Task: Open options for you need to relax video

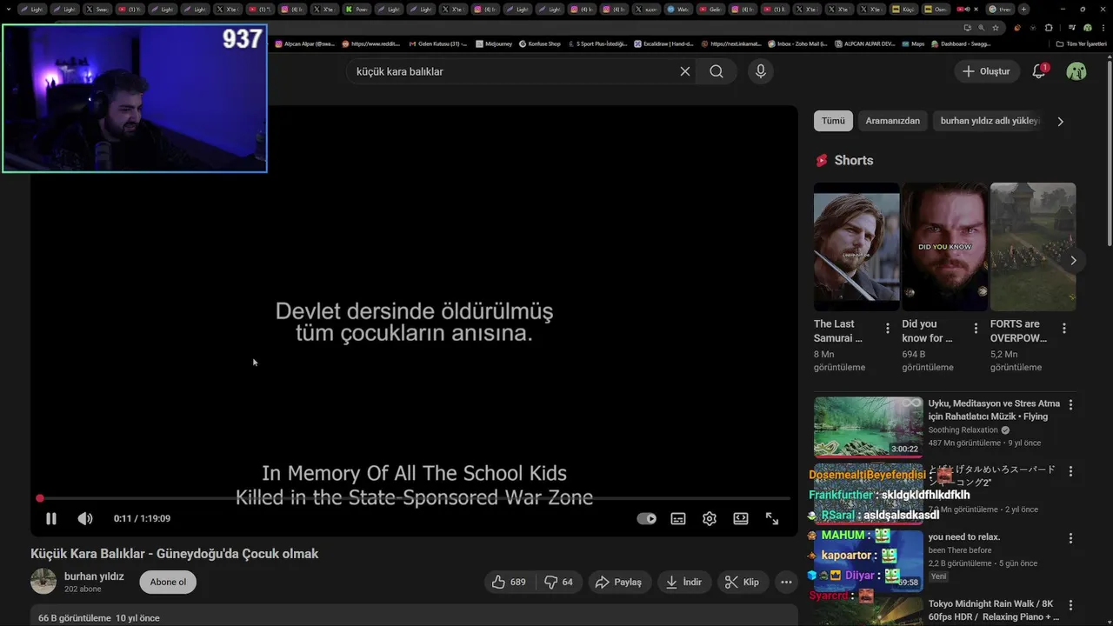Action: click(1070, 537)
